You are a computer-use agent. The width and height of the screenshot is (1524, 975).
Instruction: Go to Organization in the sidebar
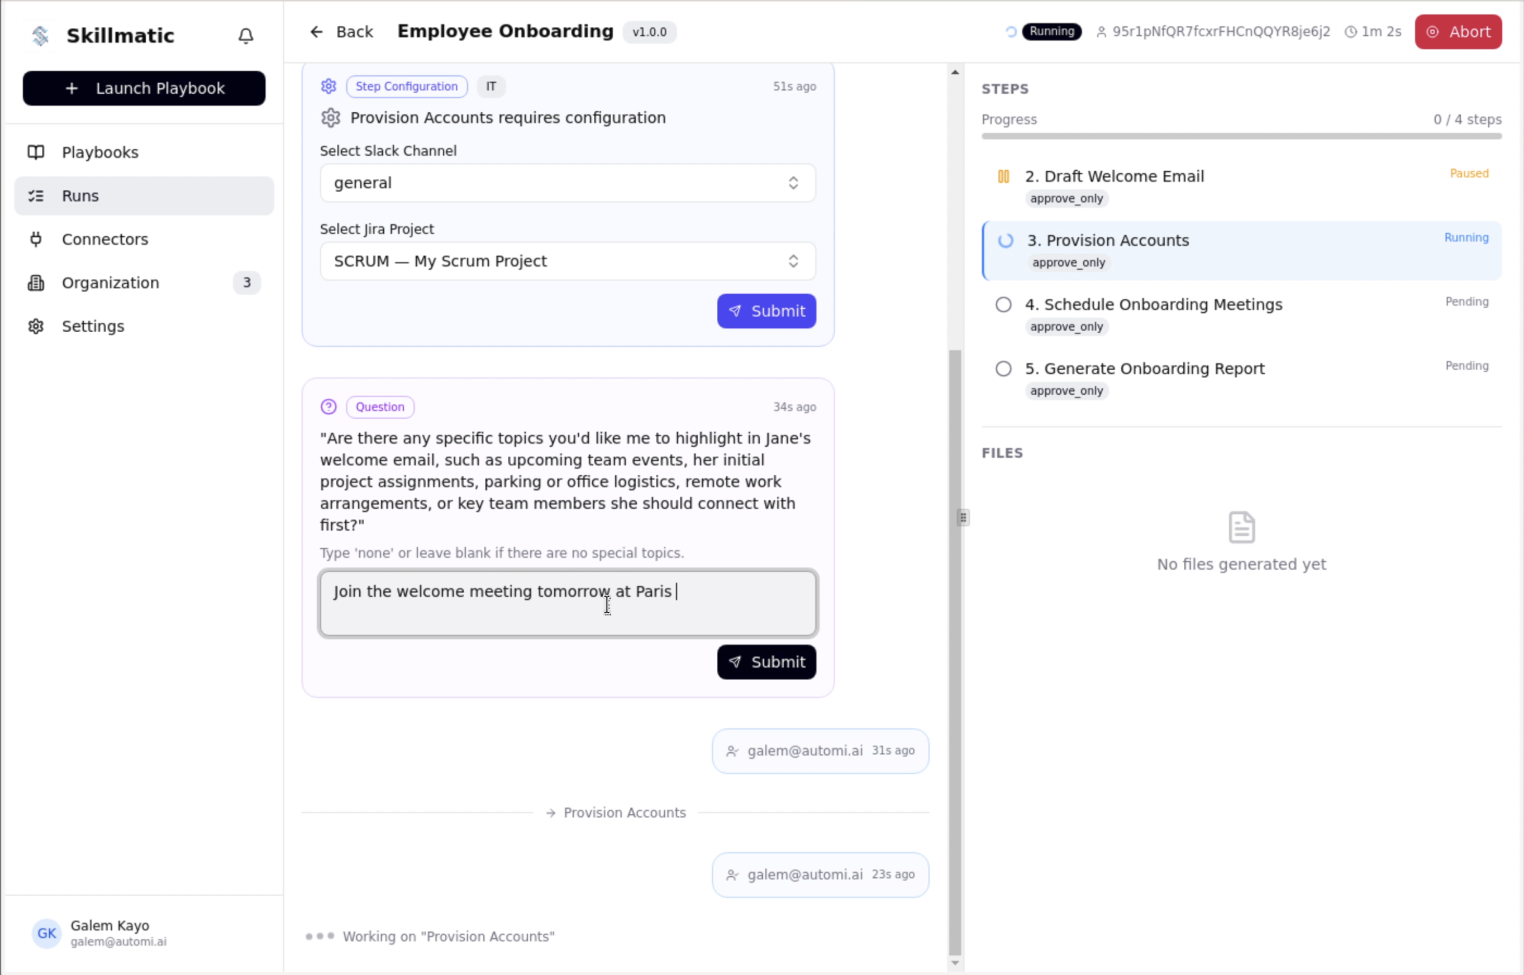point(110,283)
